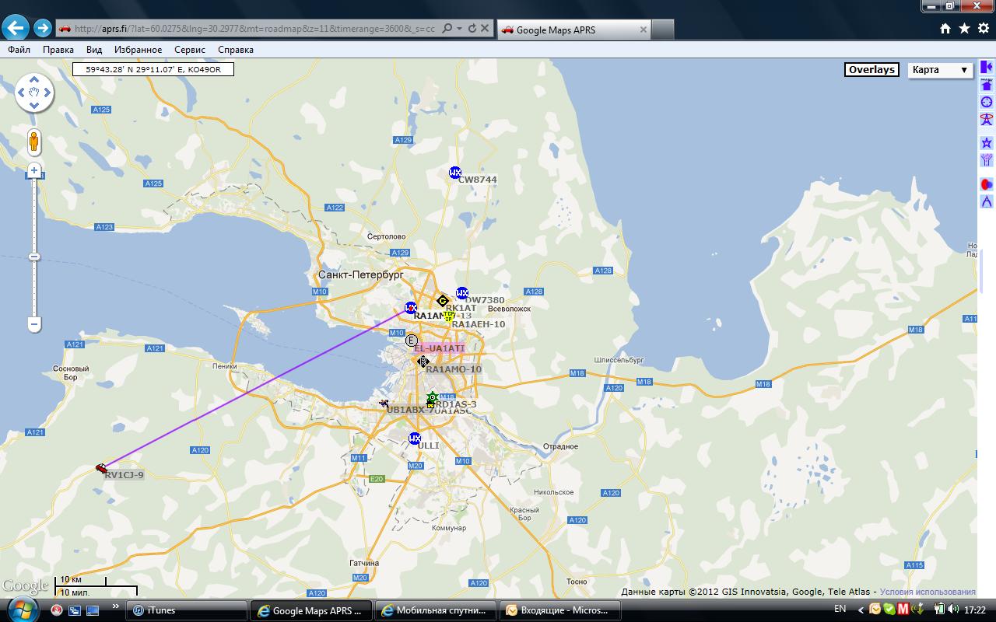Image resolution: width=996 pixels, height=622 pixels.
Task: Click the orange Street View pegman
Action: pyautogui.click(x=34, y=142)
